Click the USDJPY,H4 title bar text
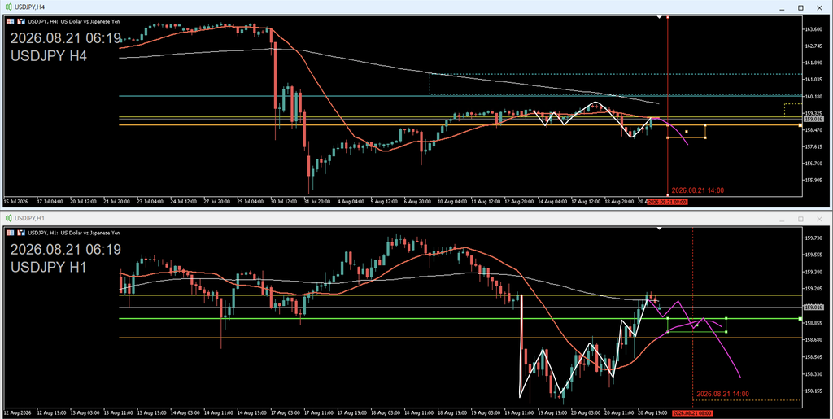This screenshot has width=833, height=419. click(x=28, y=7)
